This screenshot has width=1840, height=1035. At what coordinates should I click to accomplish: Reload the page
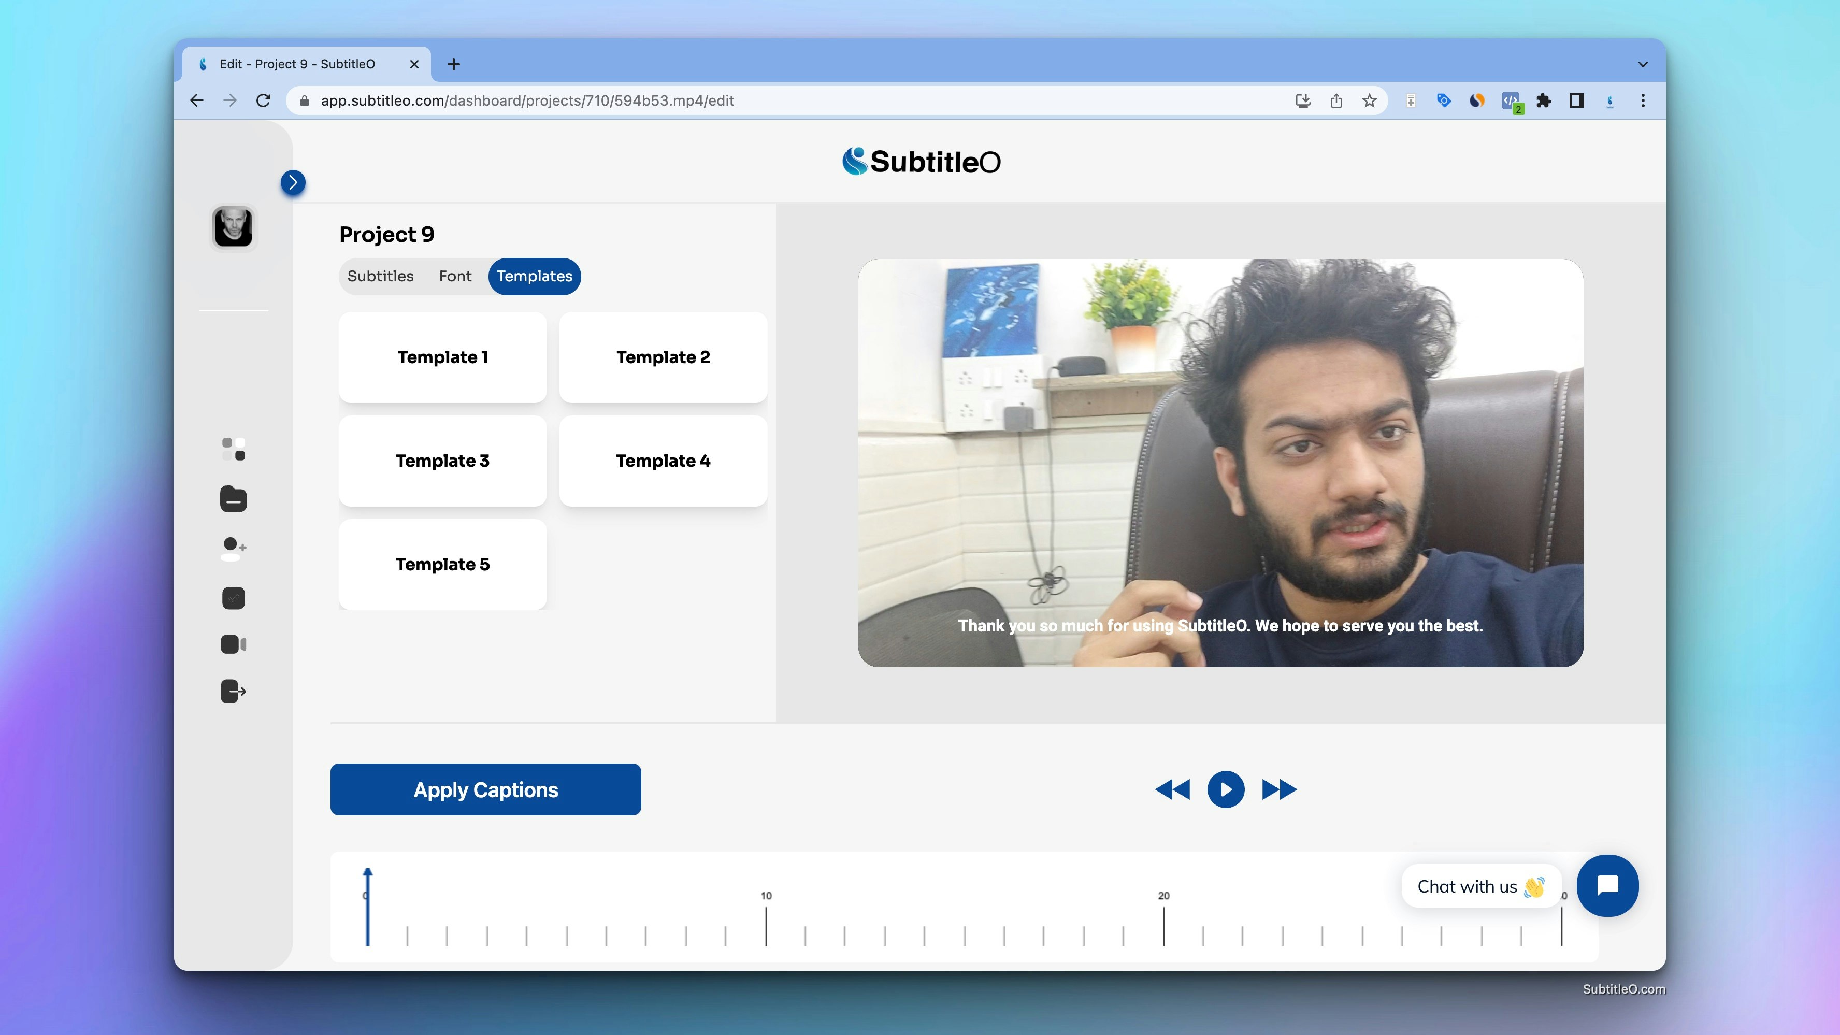coord(264,100)
